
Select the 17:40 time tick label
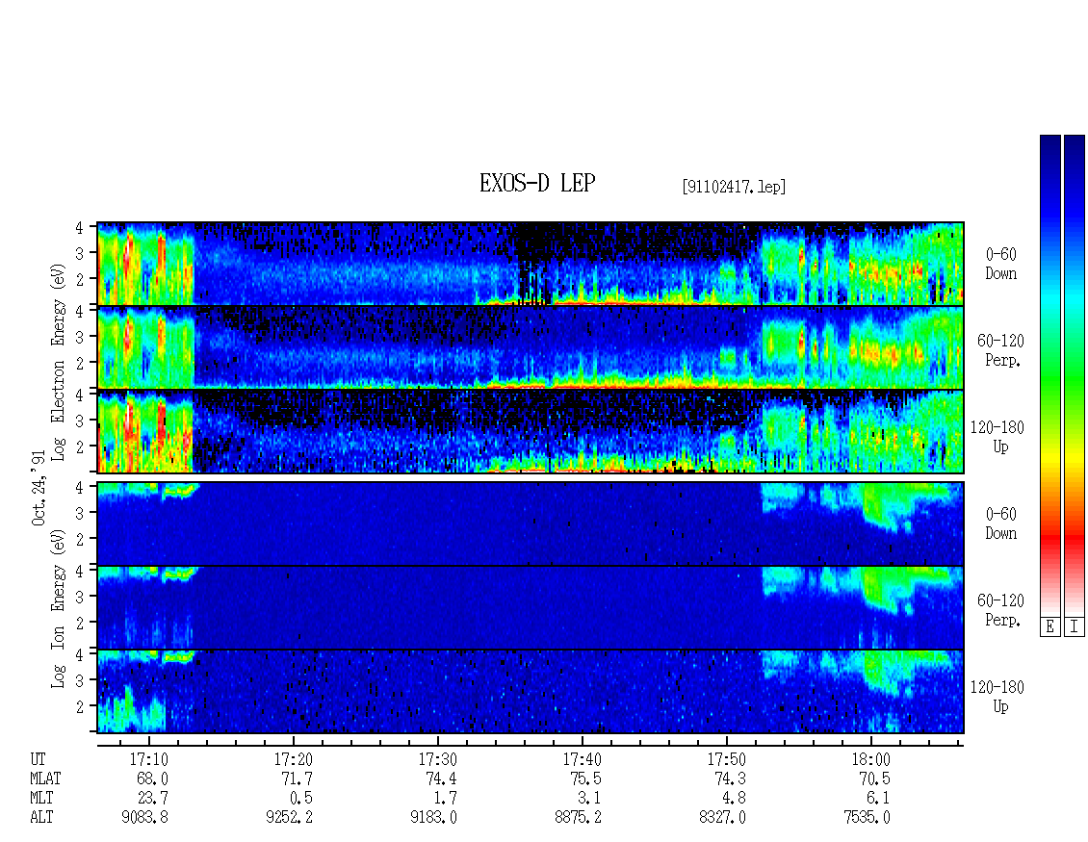point(582,759)
